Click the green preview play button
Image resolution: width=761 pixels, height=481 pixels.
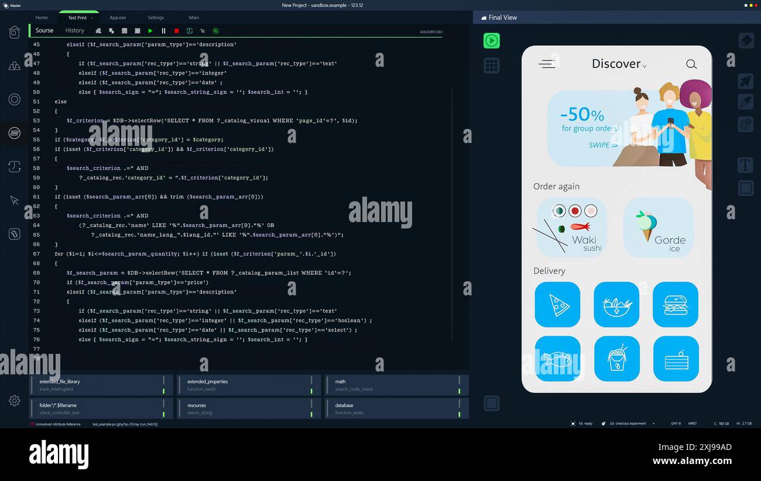(492, 40)
